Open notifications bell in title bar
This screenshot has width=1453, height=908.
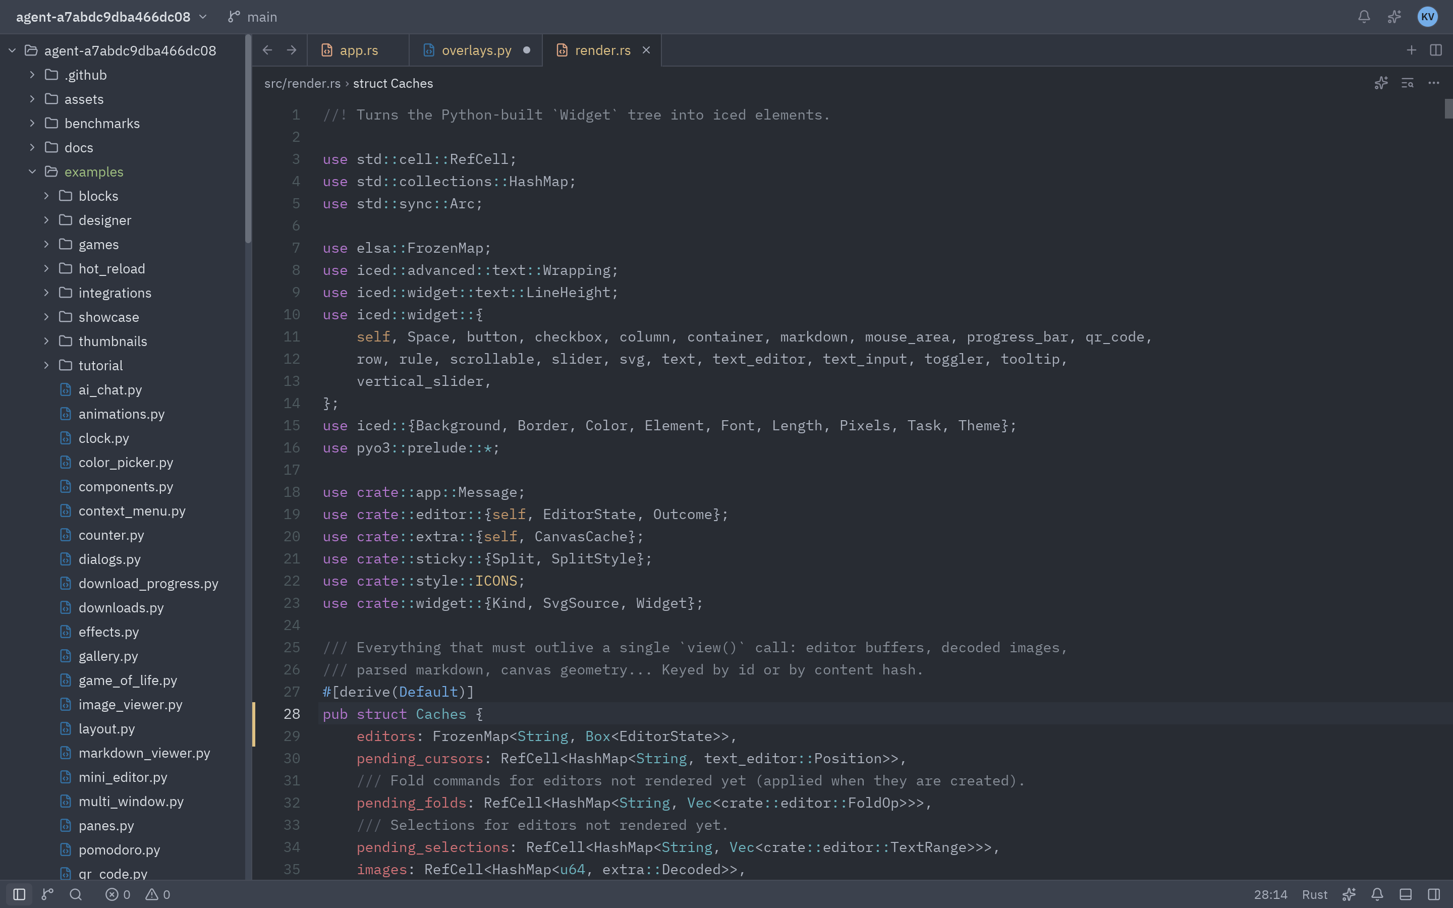tap(1364, 17)
